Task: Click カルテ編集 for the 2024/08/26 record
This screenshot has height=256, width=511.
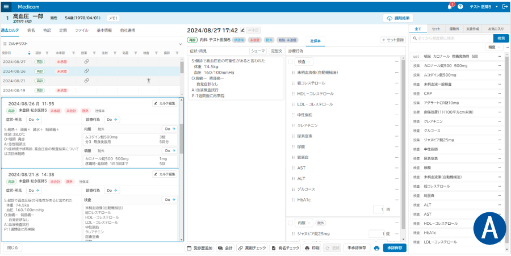Action: coord(165,103)
